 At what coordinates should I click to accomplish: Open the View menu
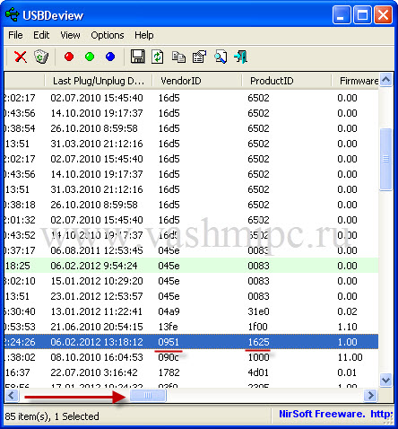(x=70, y=35)
